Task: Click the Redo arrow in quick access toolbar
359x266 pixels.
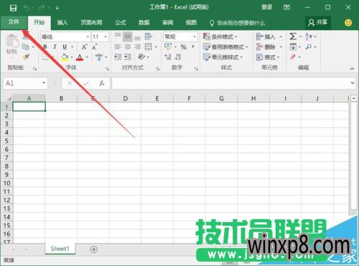Action: pyautogui.click(x=42, y=8)
